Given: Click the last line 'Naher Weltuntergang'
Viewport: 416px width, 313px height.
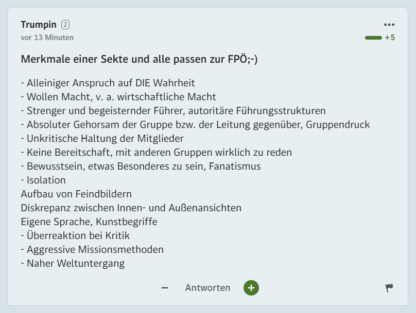Looking at the screenshot, I should (73, 263).
